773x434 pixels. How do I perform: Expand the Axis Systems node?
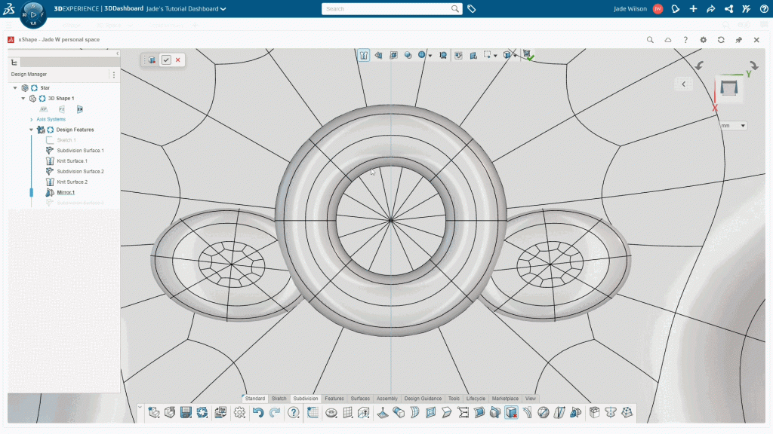coord(31,119)
